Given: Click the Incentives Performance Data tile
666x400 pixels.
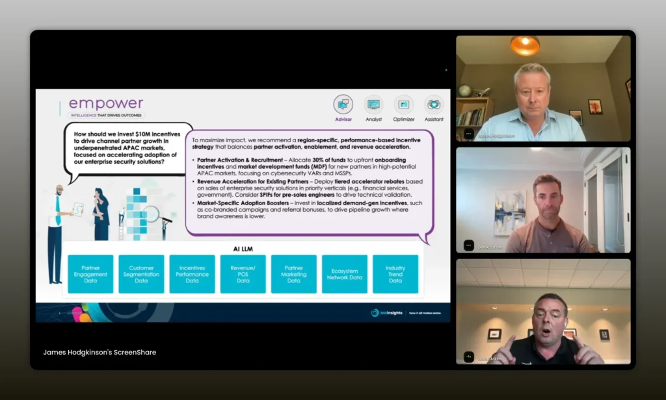Looking at the screenshot, I should [x=192, y=274].
